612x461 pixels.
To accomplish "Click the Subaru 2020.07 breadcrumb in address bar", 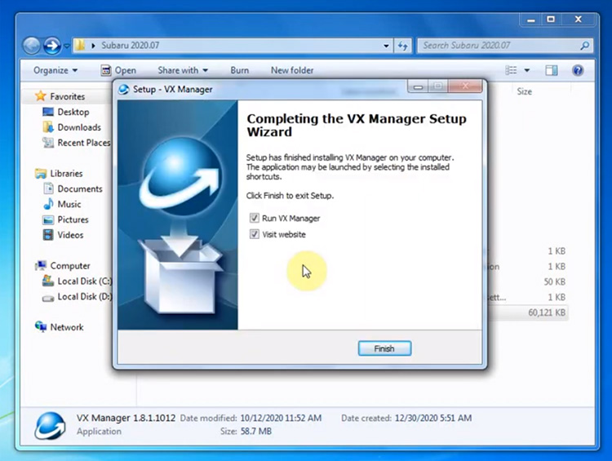I will point(131,45).
